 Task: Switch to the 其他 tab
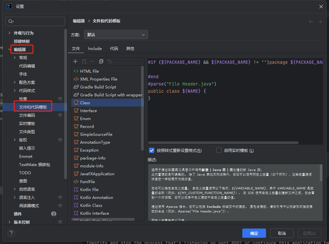(130, 49)
